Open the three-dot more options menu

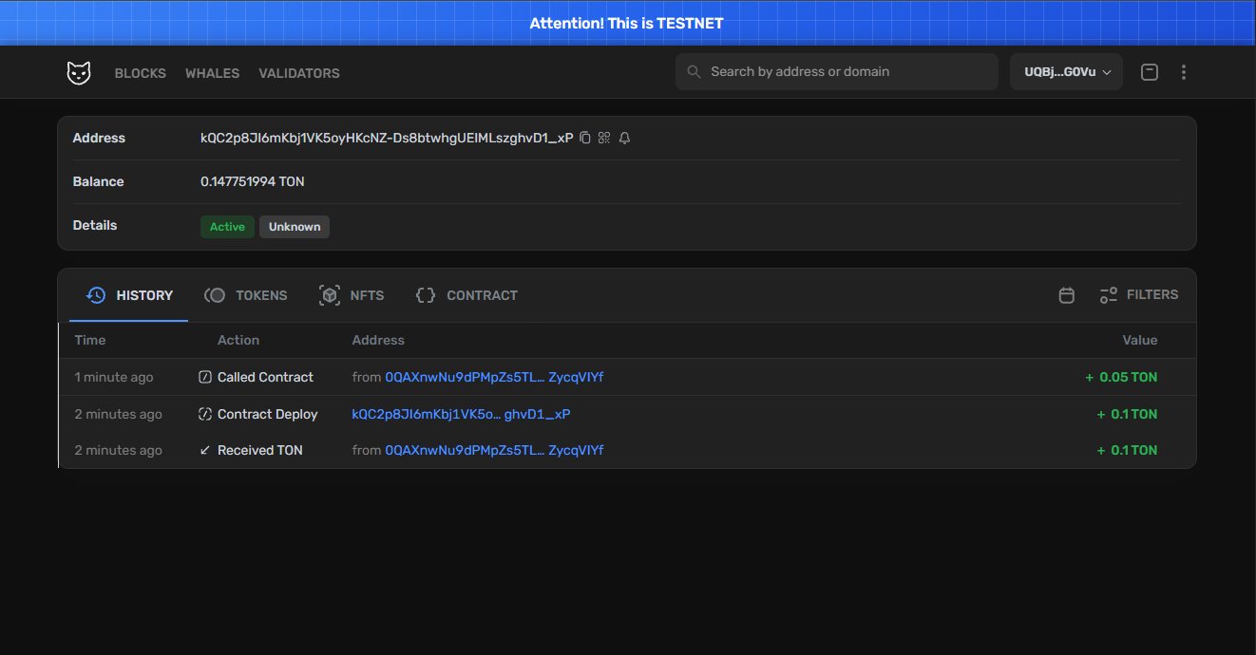click(x=1184, y=72)
